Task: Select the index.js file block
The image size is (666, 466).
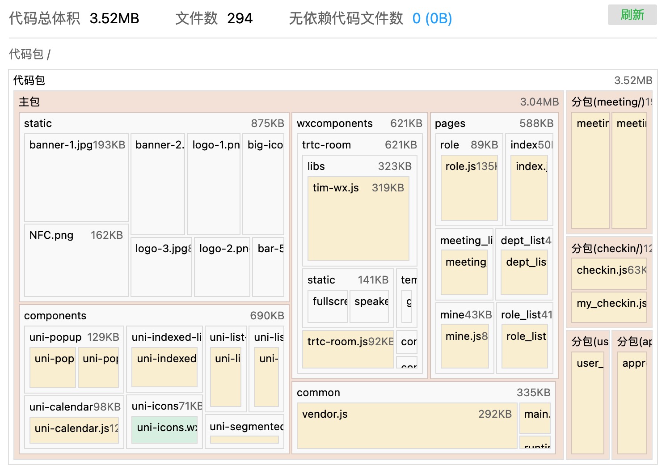Action: (529, 188)
